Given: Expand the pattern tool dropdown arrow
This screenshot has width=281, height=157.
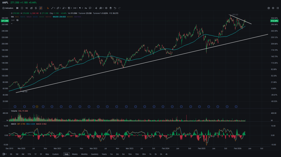Looking at the screenshot, I should [66, 8].
